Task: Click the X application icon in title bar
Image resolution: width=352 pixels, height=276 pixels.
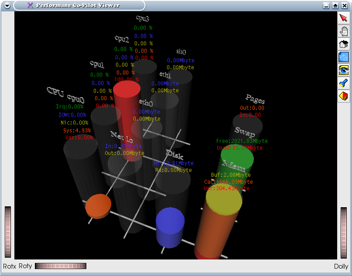Action: (30, 6)
